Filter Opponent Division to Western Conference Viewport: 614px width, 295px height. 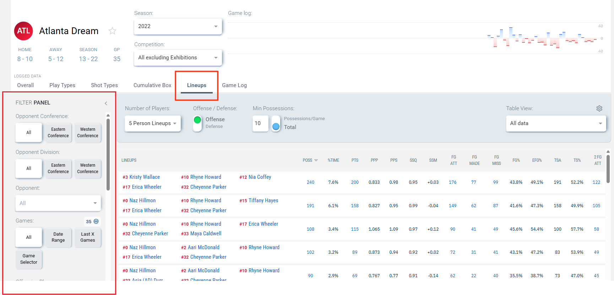click(88, 168)
